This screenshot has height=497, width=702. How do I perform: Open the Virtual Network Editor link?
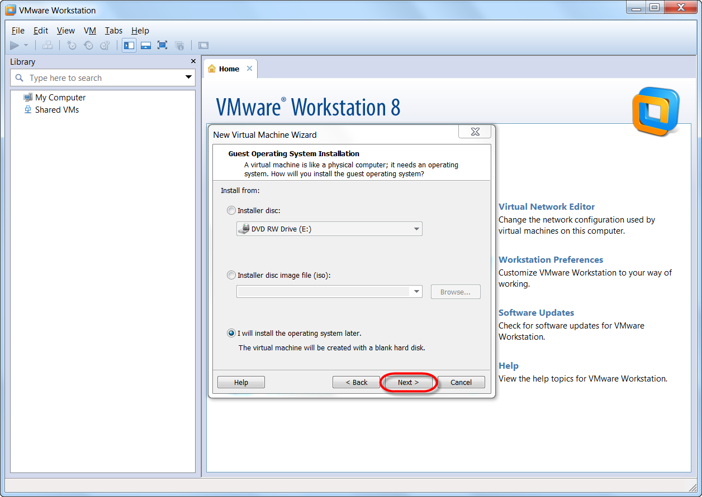click(547, 206)
